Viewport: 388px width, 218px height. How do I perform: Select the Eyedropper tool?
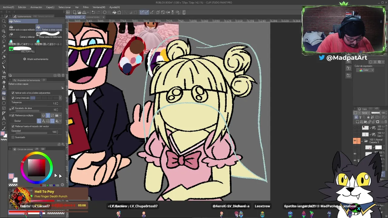4,51
